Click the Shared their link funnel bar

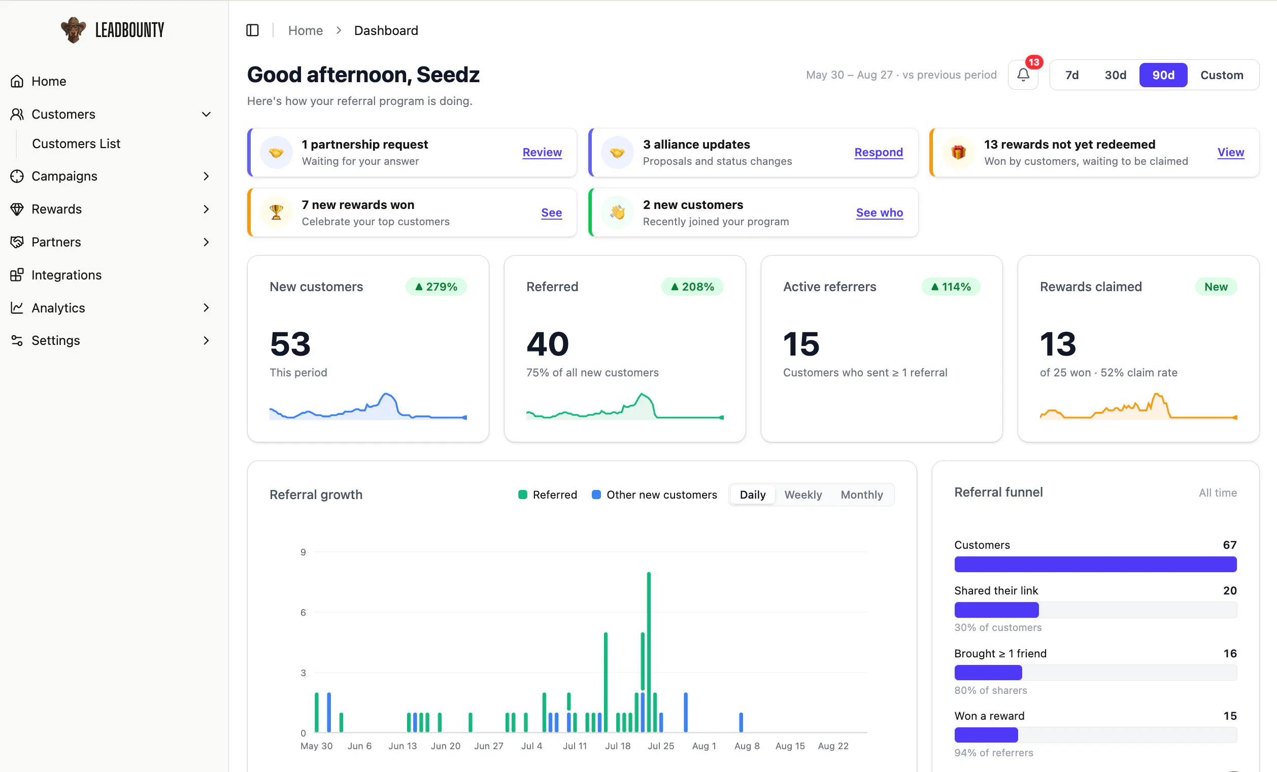(x=1095, y=610)
